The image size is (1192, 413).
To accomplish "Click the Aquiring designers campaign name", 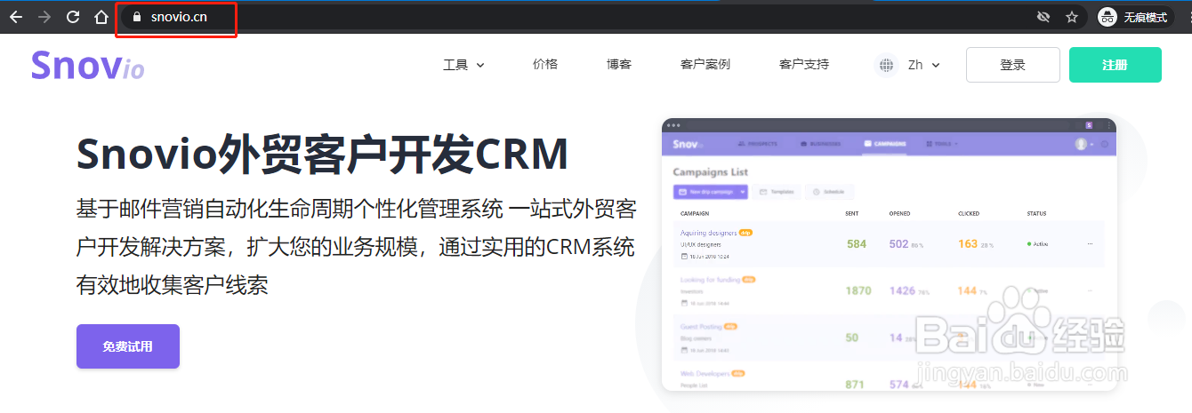I will (x=709, y=234).
